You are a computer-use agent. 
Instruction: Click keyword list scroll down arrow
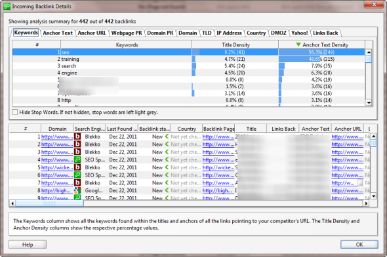pyautogui.click(x=369, y=103)
